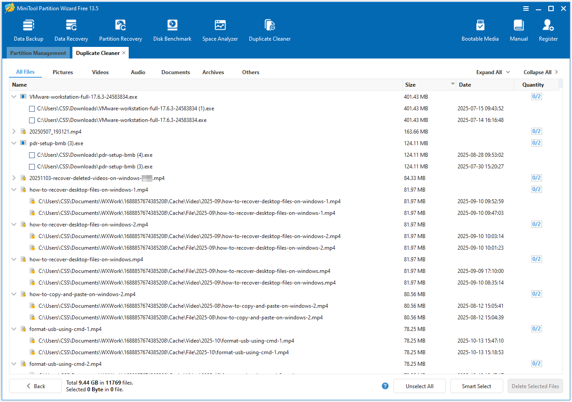Click the blue help question mark icon

(385, 386)
